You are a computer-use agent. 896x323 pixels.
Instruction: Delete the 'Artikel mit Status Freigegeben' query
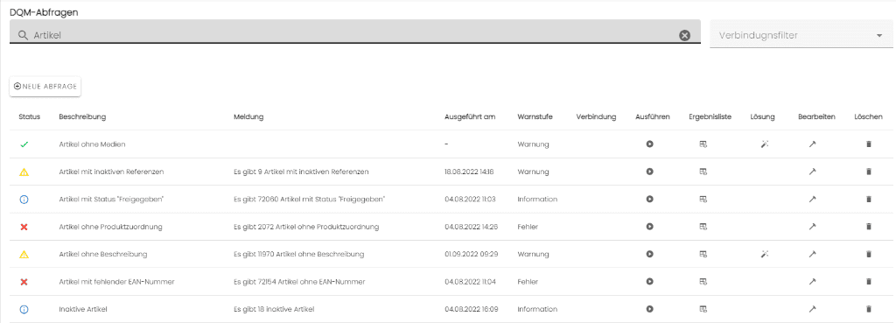point(869,199)
